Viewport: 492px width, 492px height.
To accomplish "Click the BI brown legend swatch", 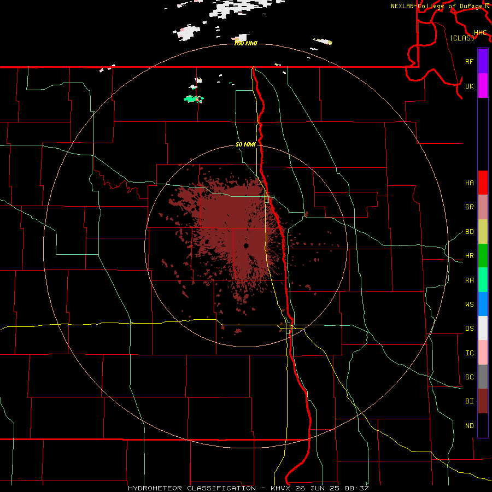I will tap(483, 401).
